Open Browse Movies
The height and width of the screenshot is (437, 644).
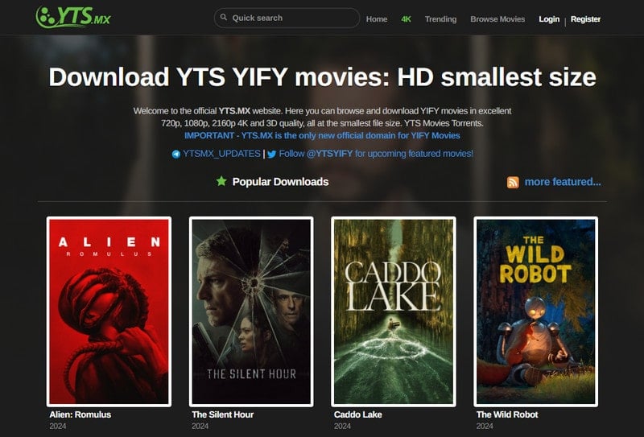[x=497, y=19]
